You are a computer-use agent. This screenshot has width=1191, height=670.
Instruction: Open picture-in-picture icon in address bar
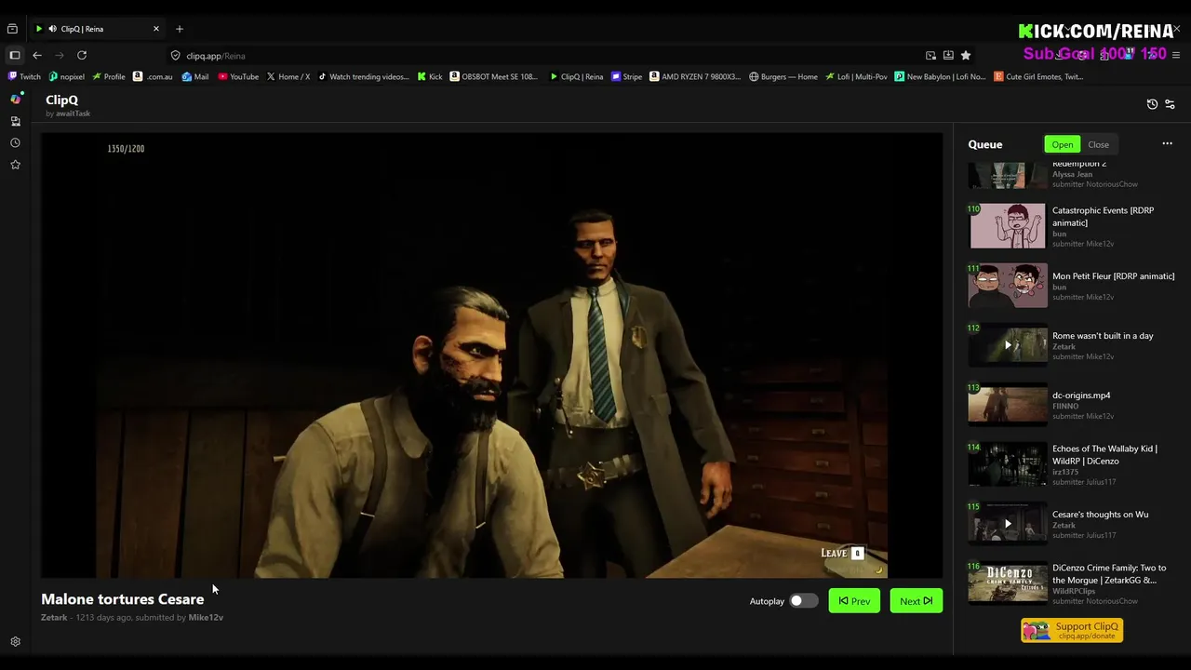[930, 56]
